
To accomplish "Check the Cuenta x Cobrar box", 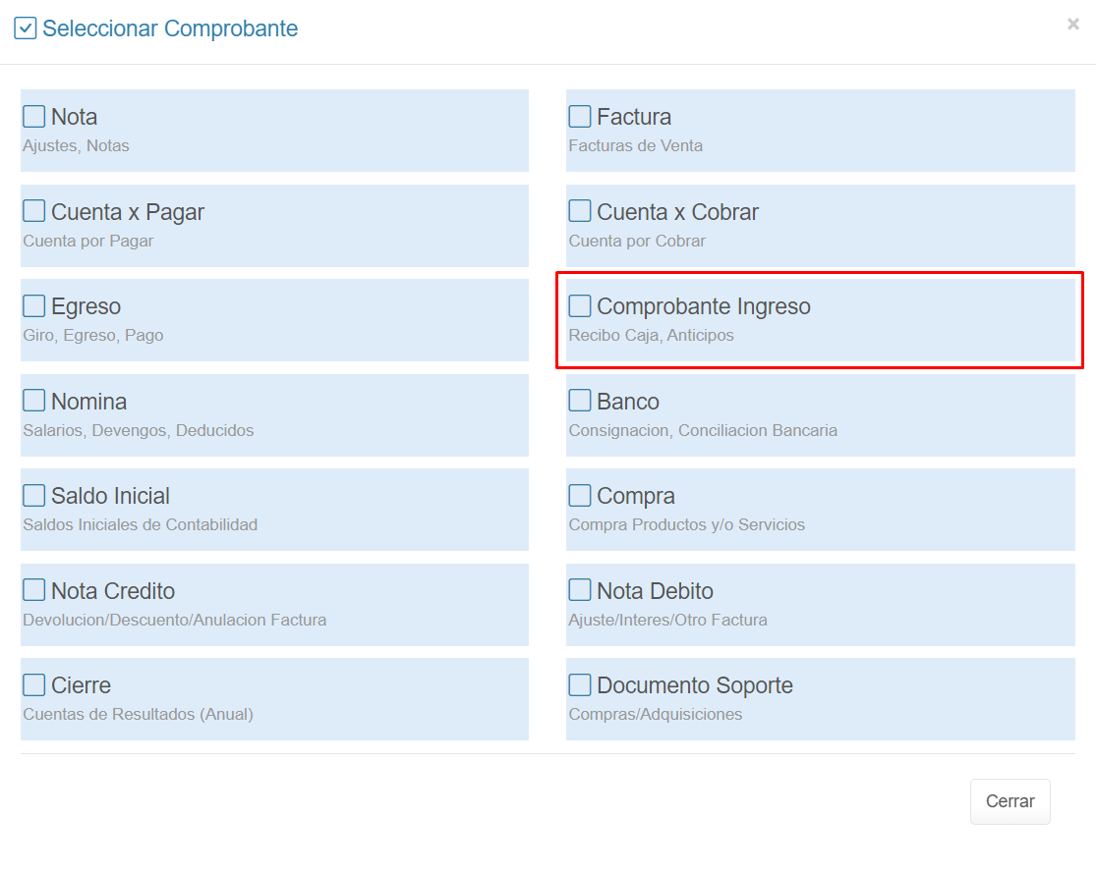I will (580, 211).
